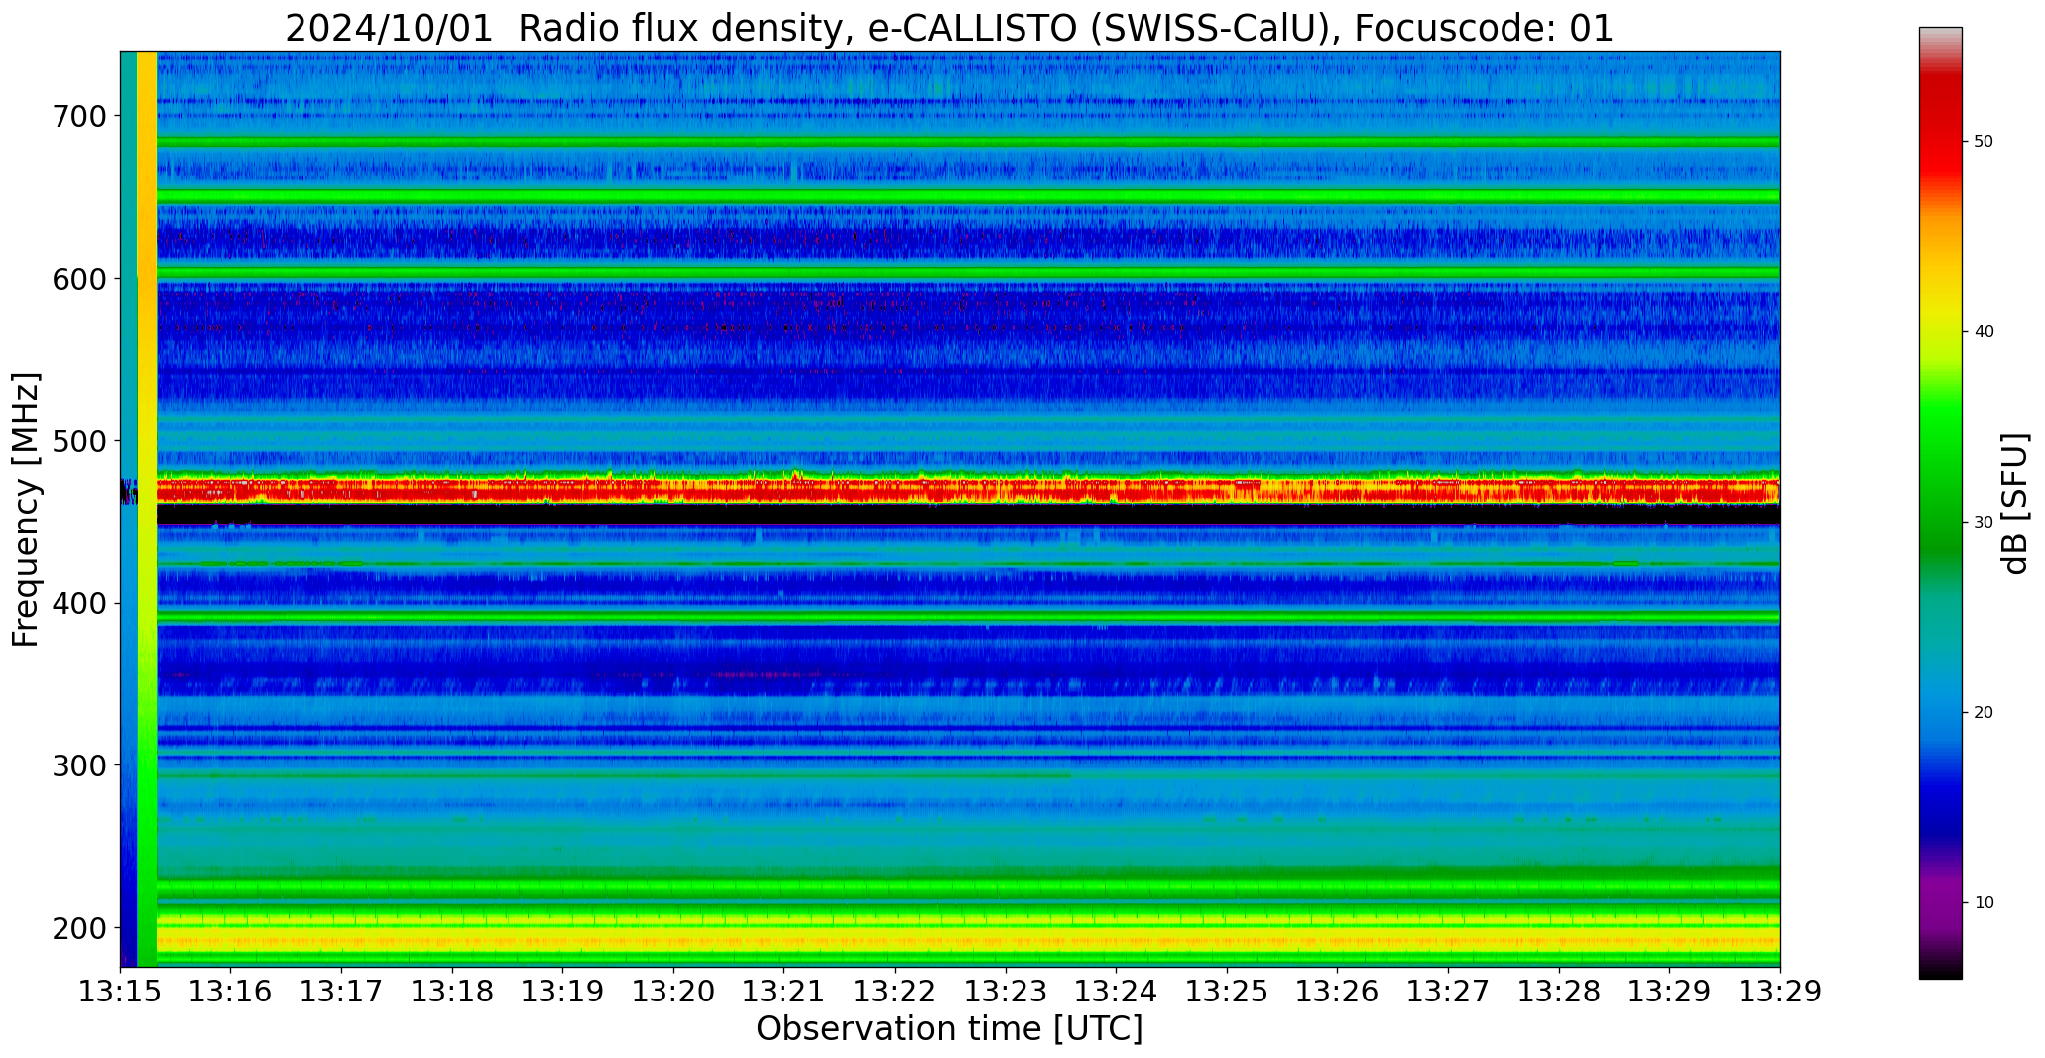Click the 300 frequency tick label

pyautogui.click(x=78, y=765)
